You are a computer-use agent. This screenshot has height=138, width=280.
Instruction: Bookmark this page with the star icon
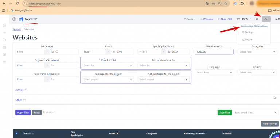226,3
